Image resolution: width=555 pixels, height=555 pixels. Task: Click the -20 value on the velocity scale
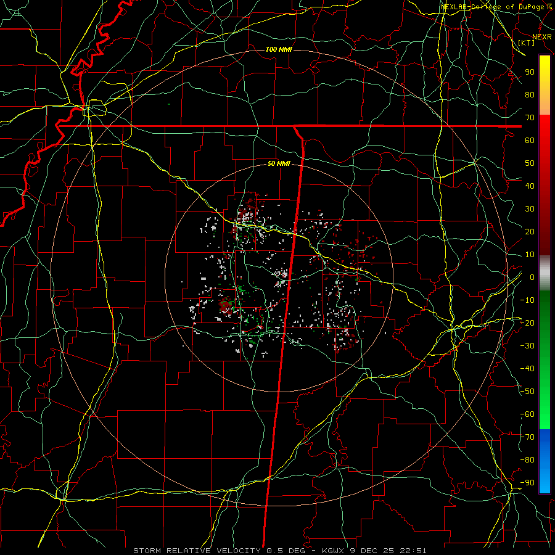527,323
